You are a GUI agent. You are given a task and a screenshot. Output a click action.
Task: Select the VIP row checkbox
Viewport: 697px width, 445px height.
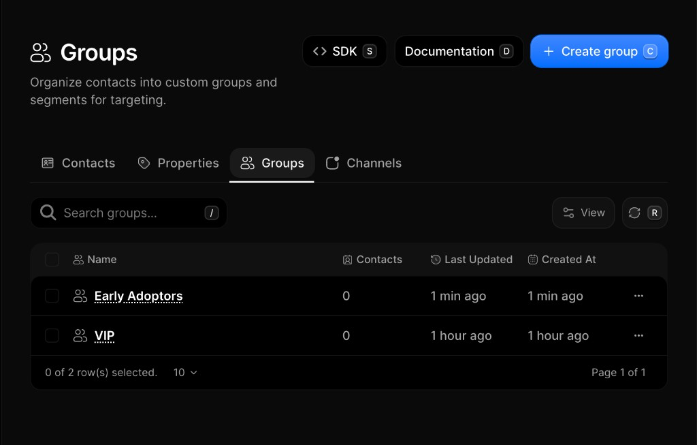tap(52, 335)
